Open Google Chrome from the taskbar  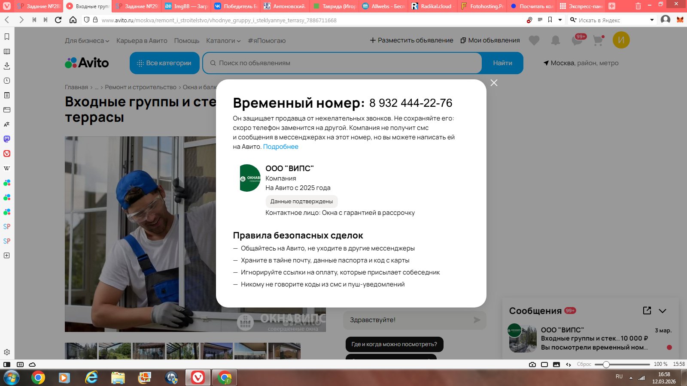pyautogui.click(x=38, y=377)
